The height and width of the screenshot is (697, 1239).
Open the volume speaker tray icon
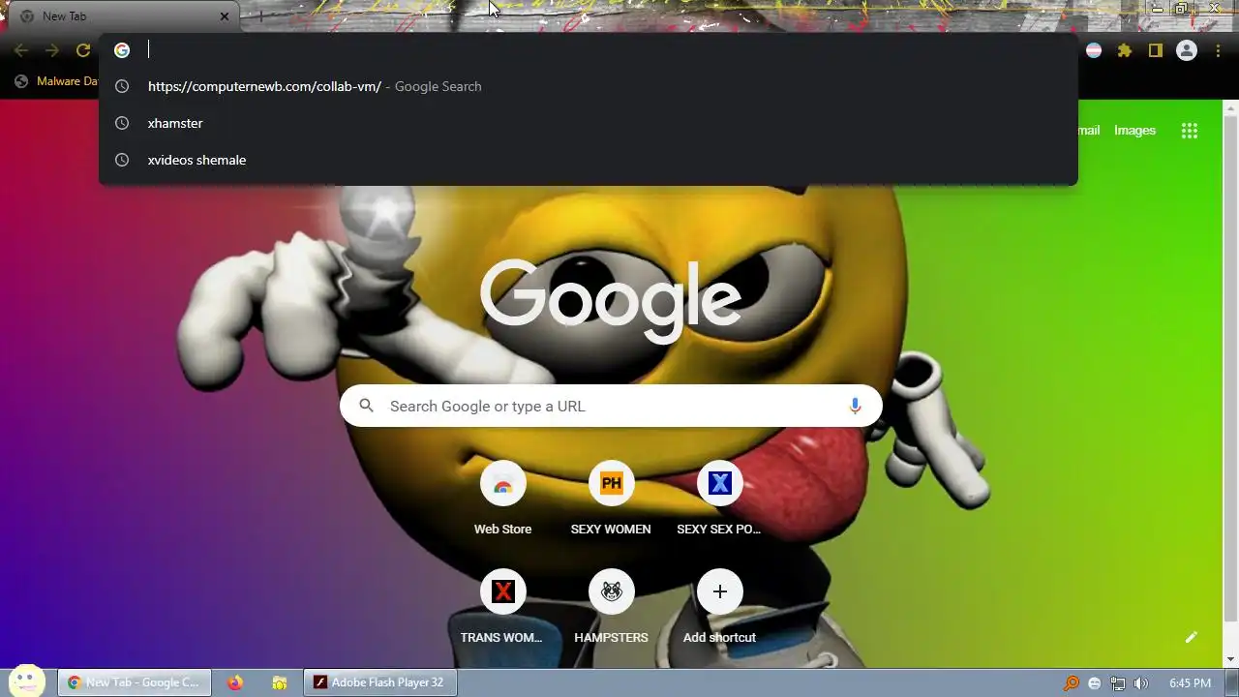pyautogui.click(x=1141, y=683)
